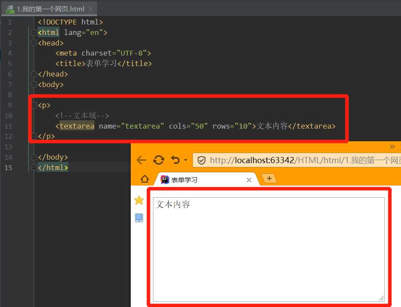Click the browser back arrow button
Screen dimensions: 401x307
pos(141,160)
